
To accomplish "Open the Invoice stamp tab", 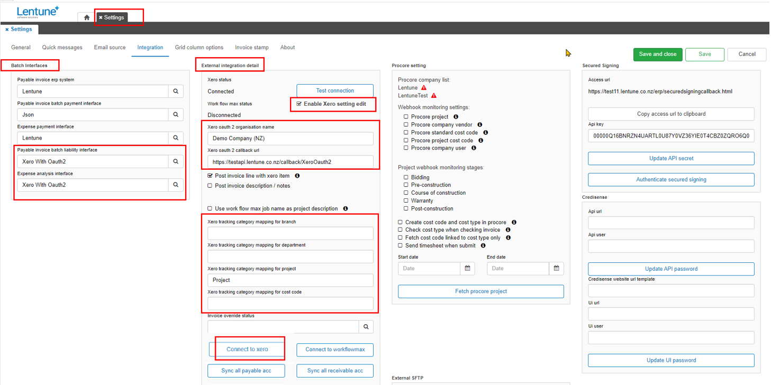I will click(x=252, y=48).
